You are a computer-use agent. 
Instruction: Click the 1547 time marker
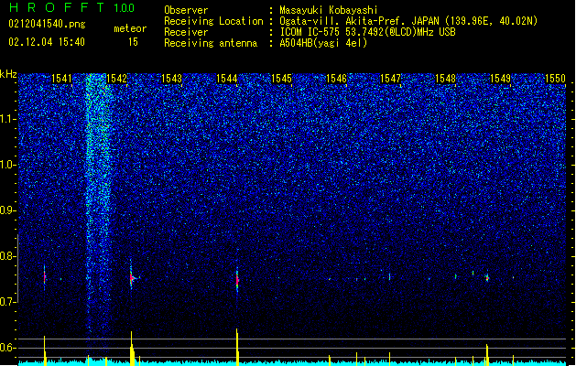(x=390, y=79)
